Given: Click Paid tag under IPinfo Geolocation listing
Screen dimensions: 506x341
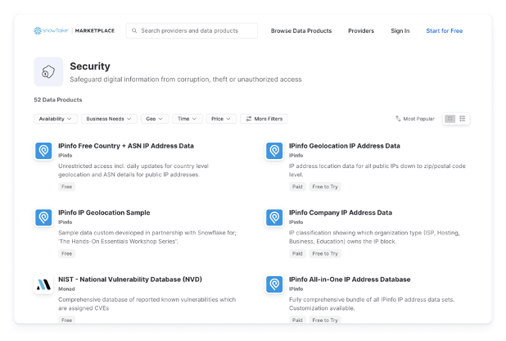Looking at the screenshot, I should pyautogui.click(x=297, y=187).
